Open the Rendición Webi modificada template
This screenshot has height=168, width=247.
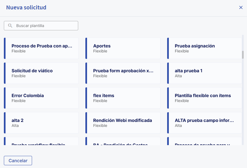[123, 123]
